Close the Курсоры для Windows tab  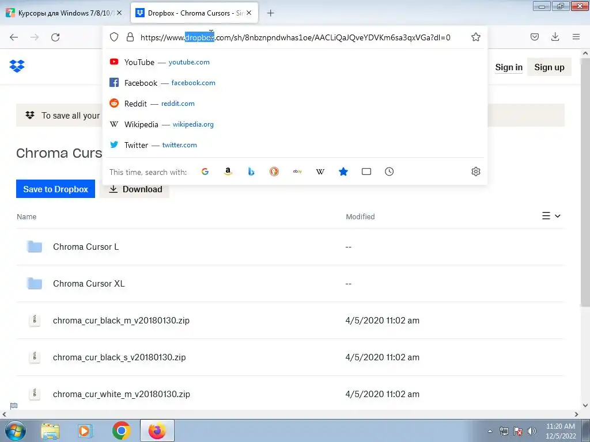(119, 13)
